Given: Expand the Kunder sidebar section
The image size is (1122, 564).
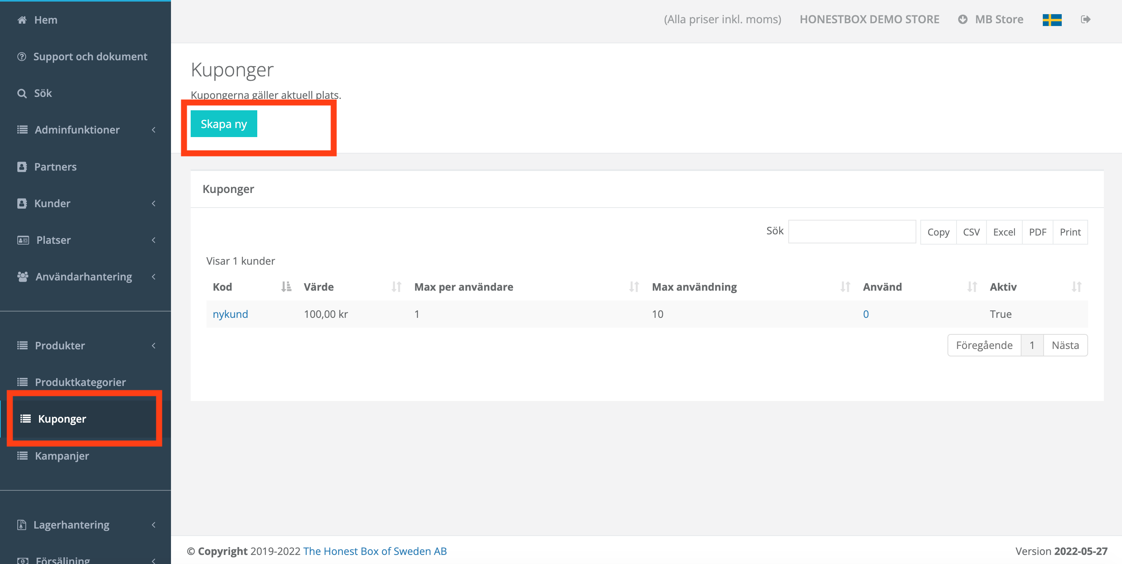Looking at the screenshot, I should [153, 203].
